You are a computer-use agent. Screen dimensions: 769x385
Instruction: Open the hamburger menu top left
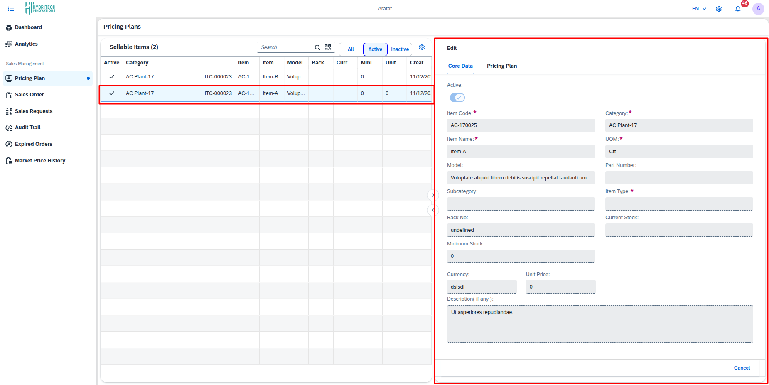[10, 8]
